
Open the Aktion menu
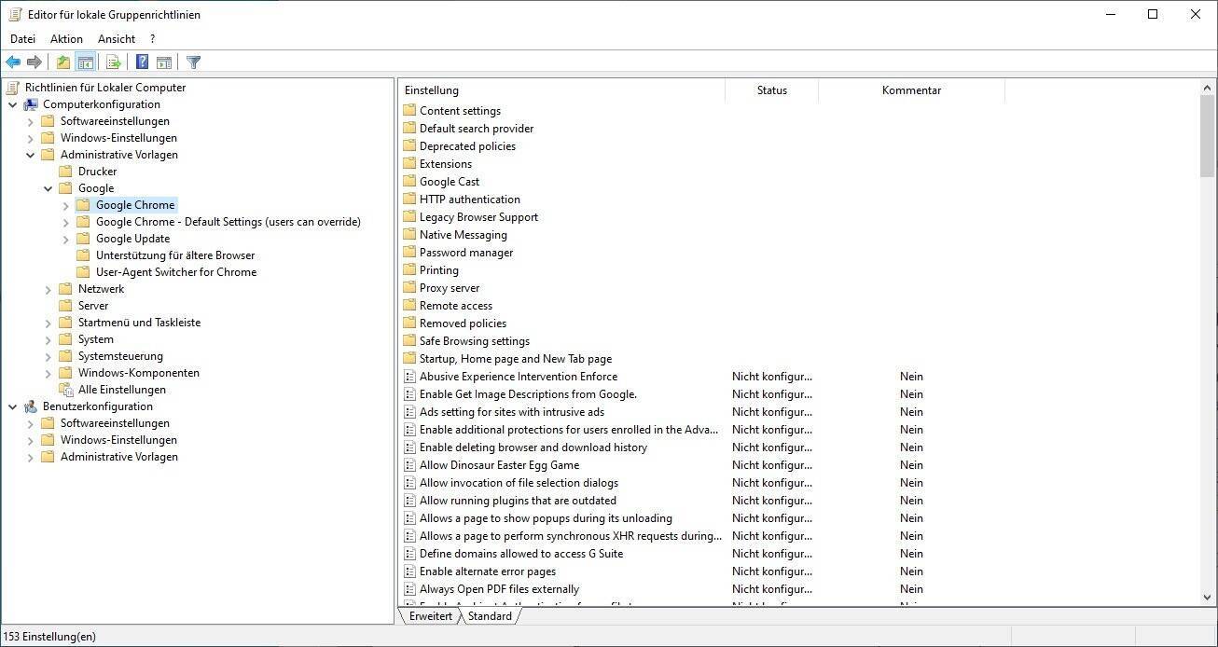[66, 39]
